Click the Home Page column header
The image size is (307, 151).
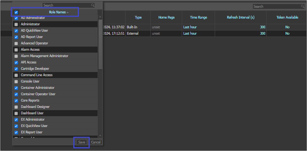[166, 18]
